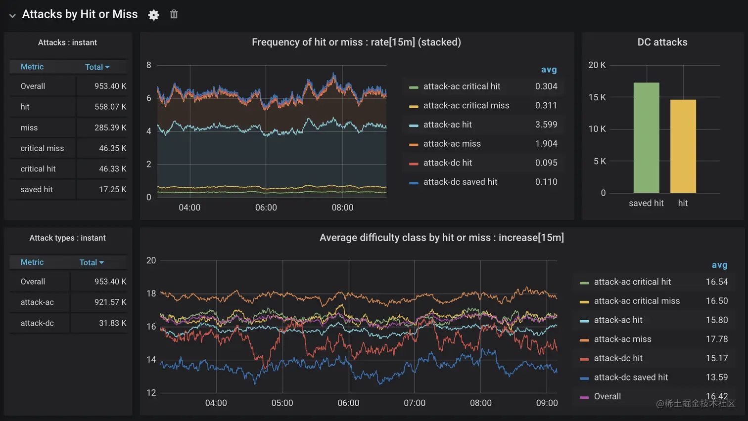Click the 13.59 avg value for attack-dc saved hit
This screenshot has width=748, height=421.
[x=717, y=378]
